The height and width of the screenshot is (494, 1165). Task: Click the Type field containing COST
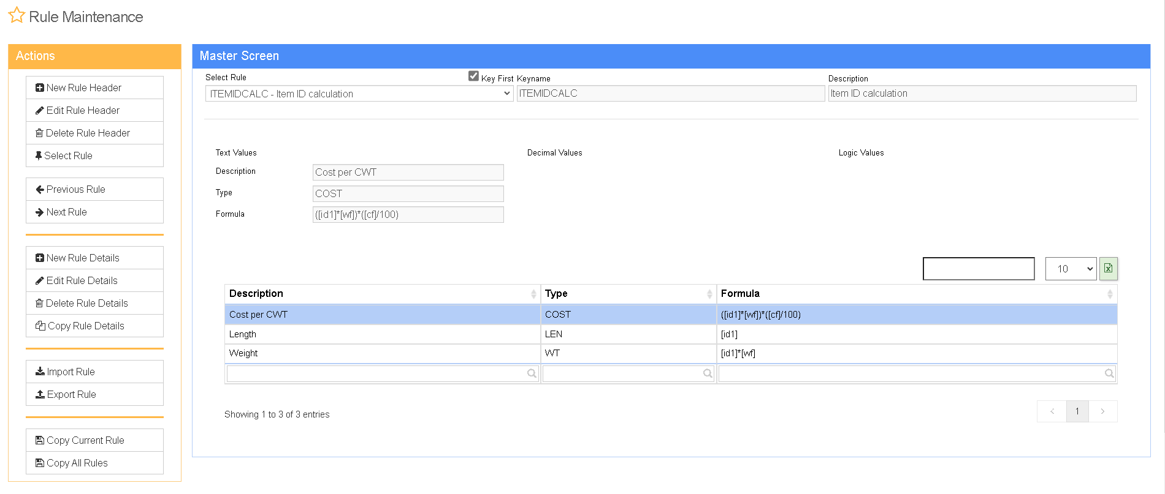click(408, 193)
